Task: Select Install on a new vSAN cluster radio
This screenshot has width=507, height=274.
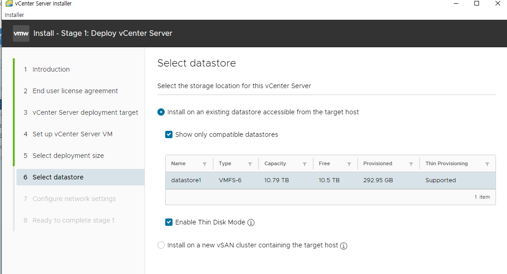Action: click(x=161, y=245)
